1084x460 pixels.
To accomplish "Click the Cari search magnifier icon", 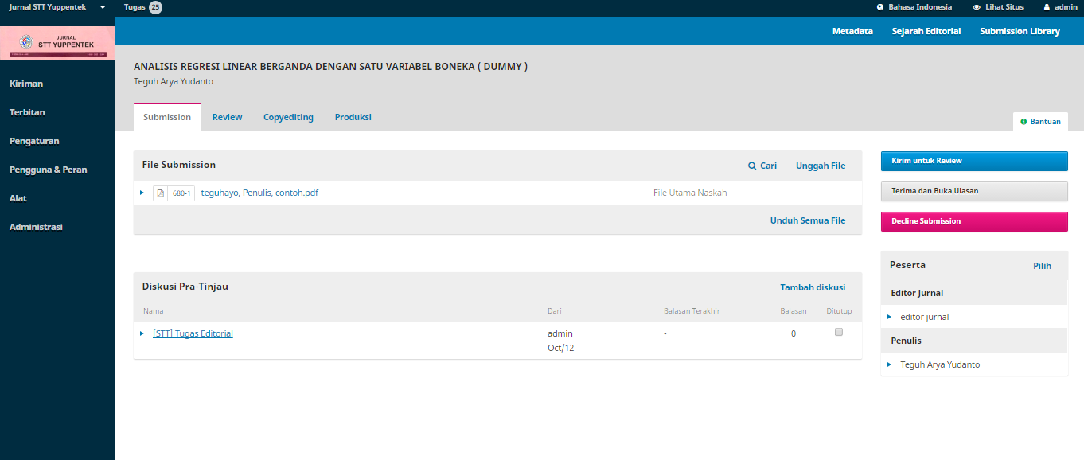I will pos(752,166).
